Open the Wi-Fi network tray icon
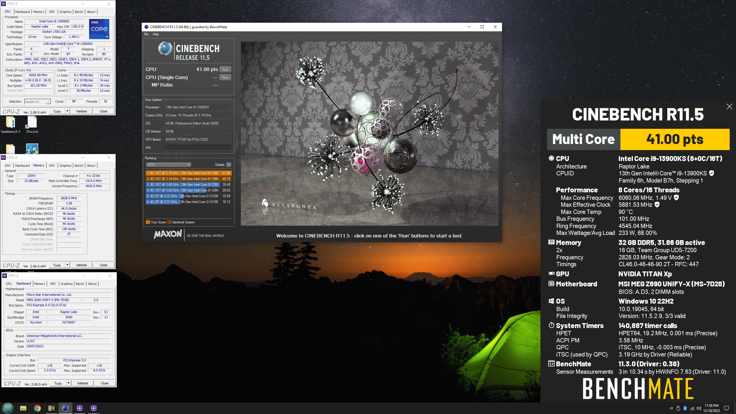 click(692, 408)
